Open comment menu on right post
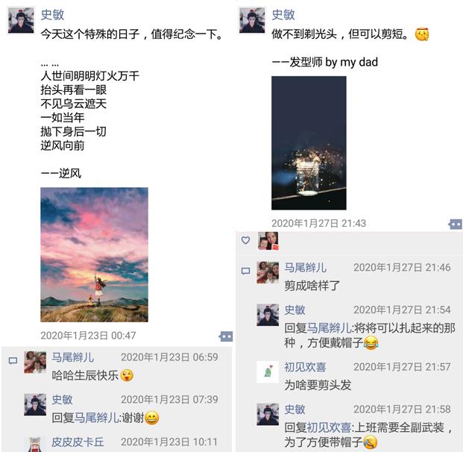Screen dimensions: 463x452 [x=455, y=224]
